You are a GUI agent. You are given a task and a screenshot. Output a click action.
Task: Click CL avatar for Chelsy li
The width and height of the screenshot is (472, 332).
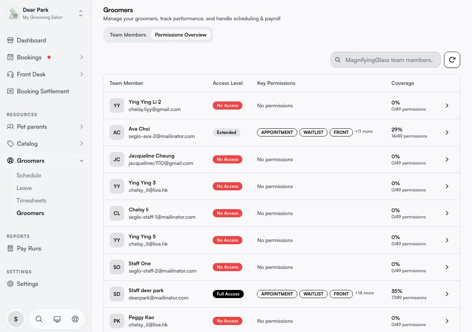point(117,213)
